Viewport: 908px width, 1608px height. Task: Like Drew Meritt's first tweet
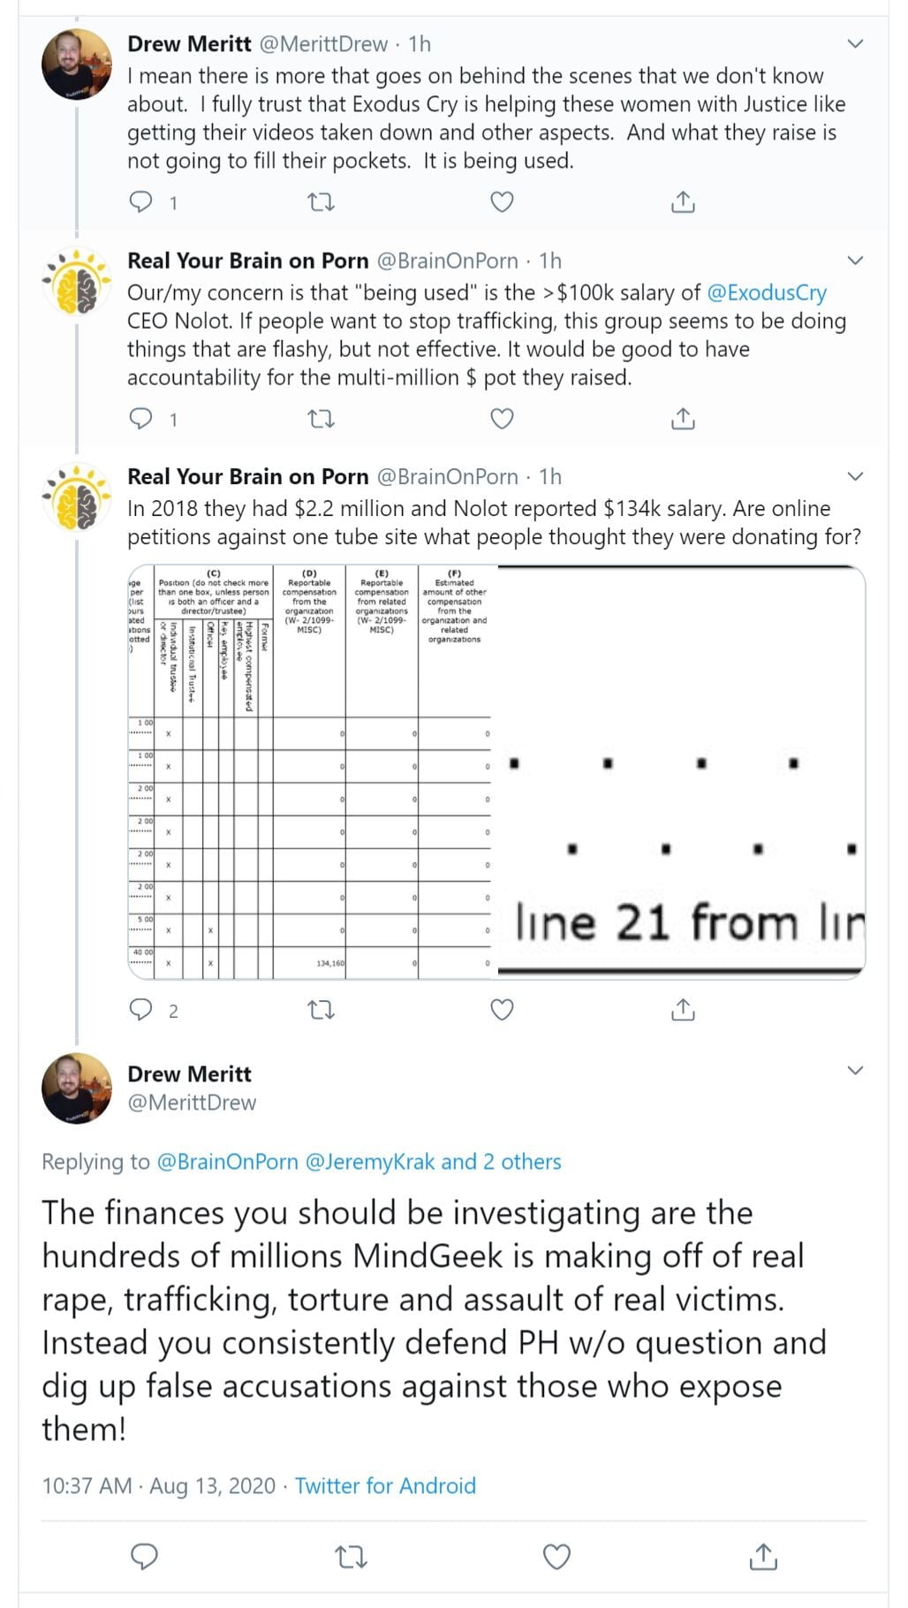point(502,202)
